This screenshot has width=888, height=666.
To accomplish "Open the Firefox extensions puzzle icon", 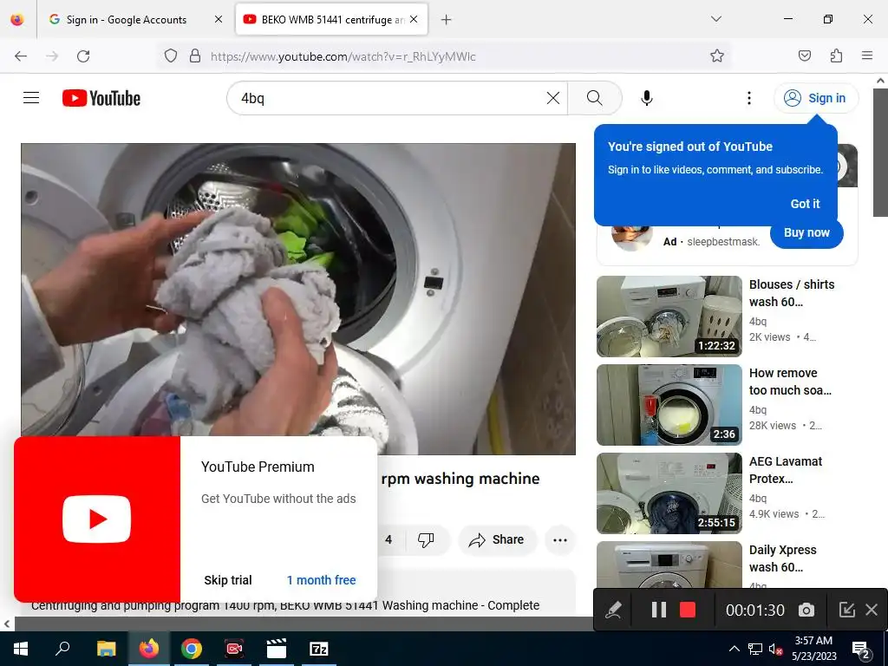I will click(836, 55).
